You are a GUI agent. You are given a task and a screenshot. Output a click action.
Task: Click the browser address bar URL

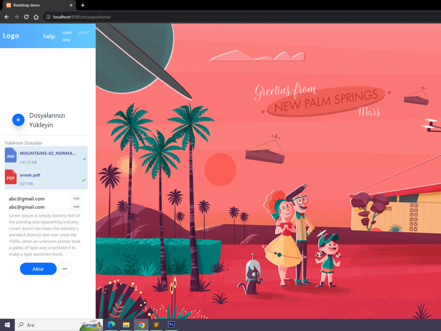point(82,17)
